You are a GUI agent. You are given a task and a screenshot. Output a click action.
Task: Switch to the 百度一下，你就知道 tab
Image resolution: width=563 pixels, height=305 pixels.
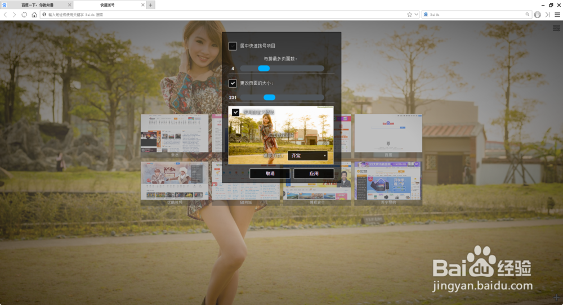point(37,5)
